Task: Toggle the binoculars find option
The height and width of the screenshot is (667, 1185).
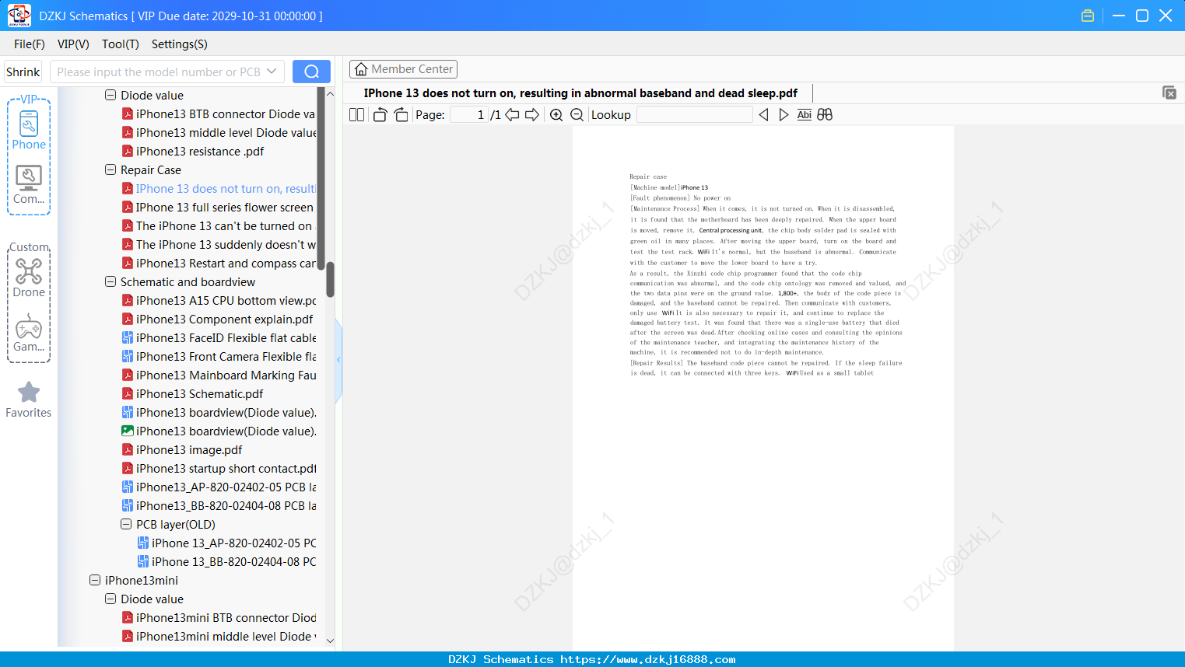Action: (825, 115)
